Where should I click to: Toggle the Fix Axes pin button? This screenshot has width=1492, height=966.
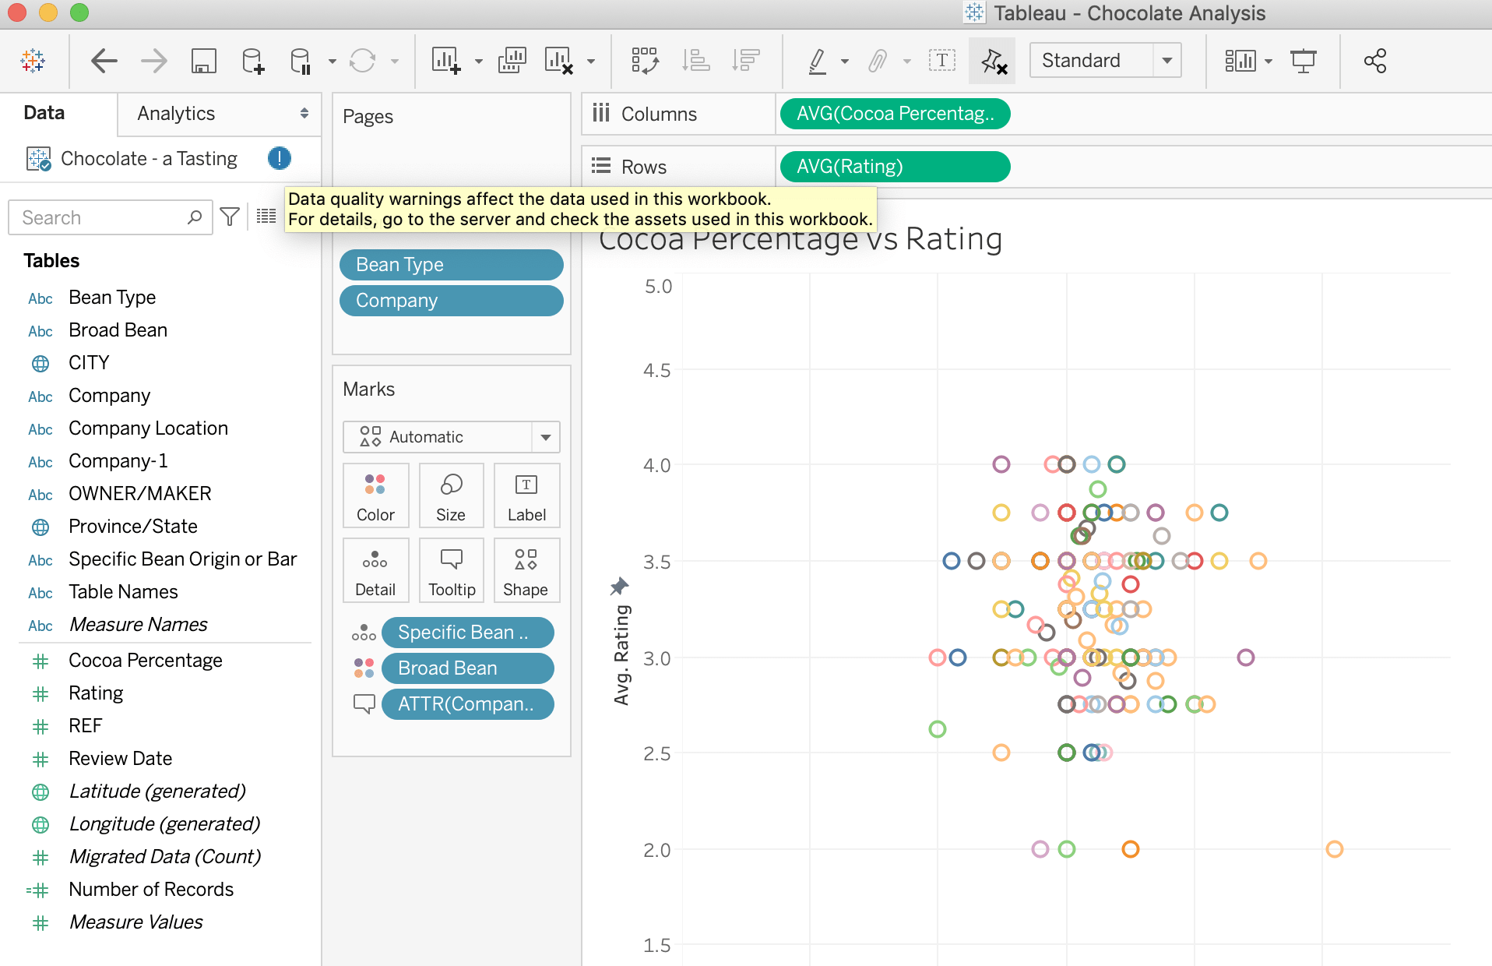click(x=993, y=61)
